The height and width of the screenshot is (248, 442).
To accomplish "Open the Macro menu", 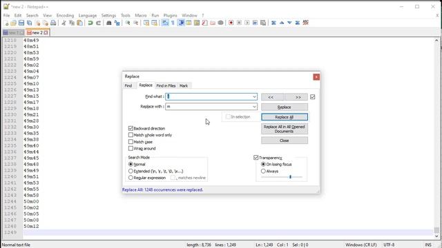I will coord(141,15).
